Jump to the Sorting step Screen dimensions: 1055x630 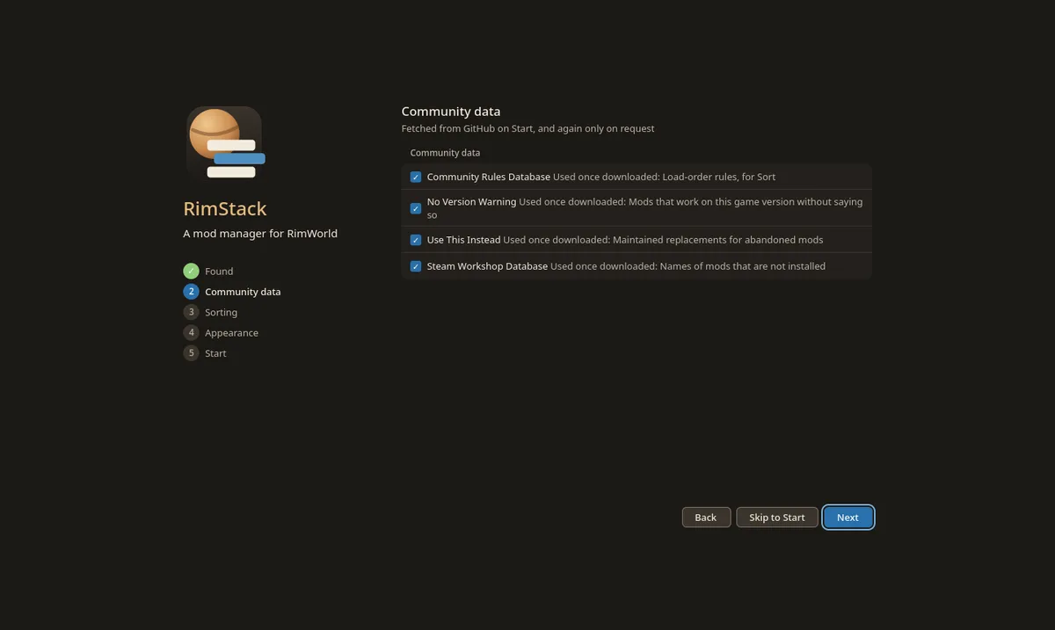click(x=222, y=312)
